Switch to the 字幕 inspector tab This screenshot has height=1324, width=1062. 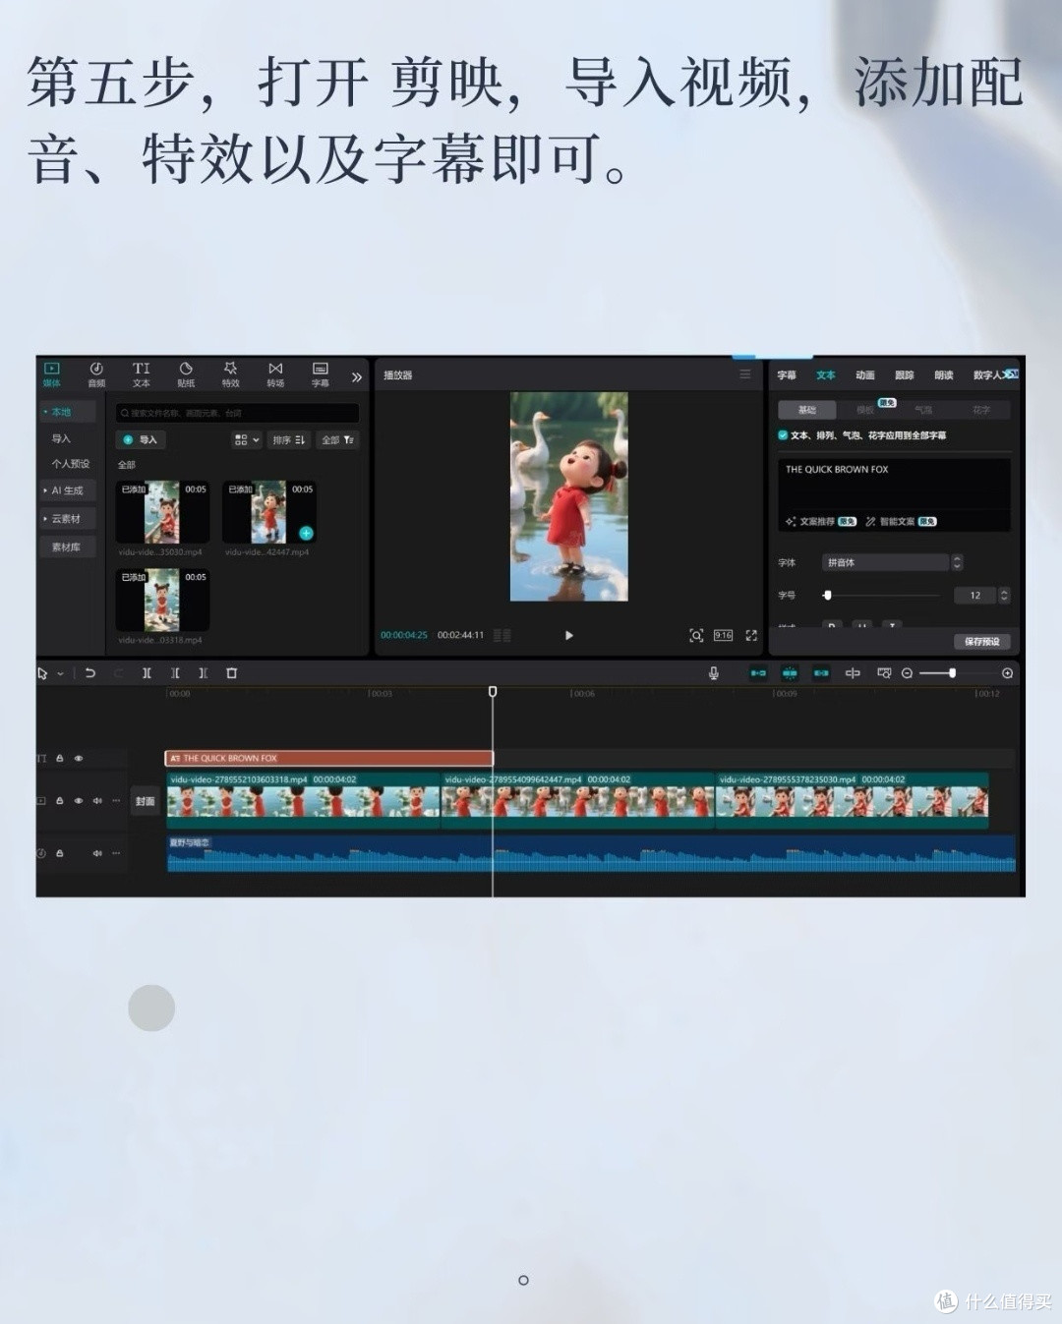(x=787, y=374)
